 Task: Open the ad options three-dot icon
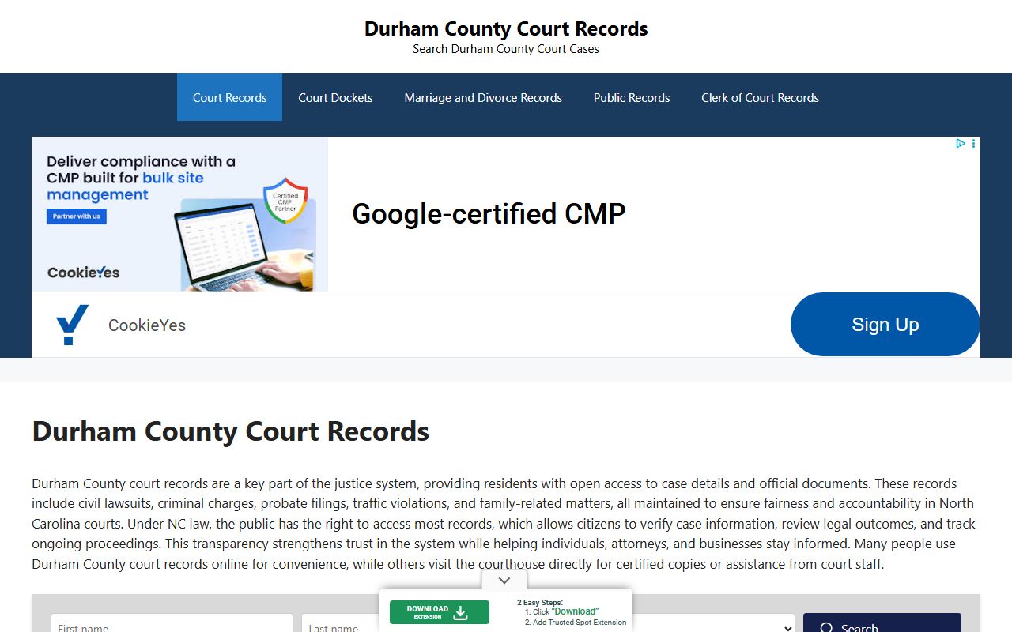tap(973, 144)
